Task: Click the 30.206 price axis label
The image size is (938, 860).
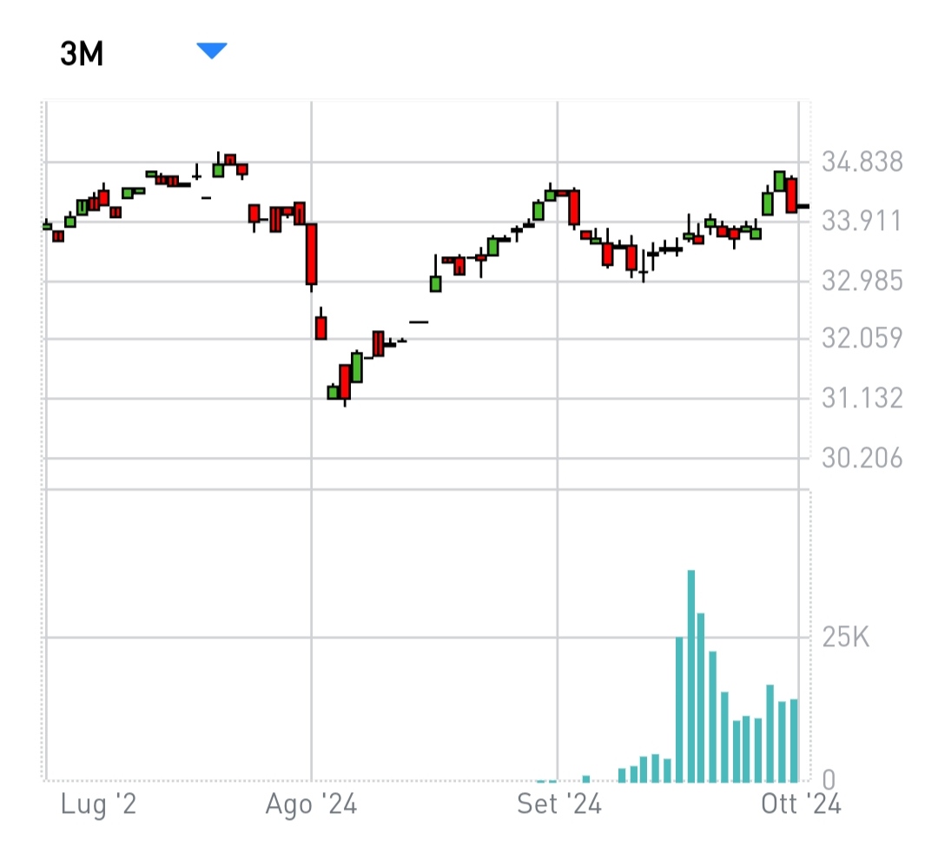Action: point(862,459)
